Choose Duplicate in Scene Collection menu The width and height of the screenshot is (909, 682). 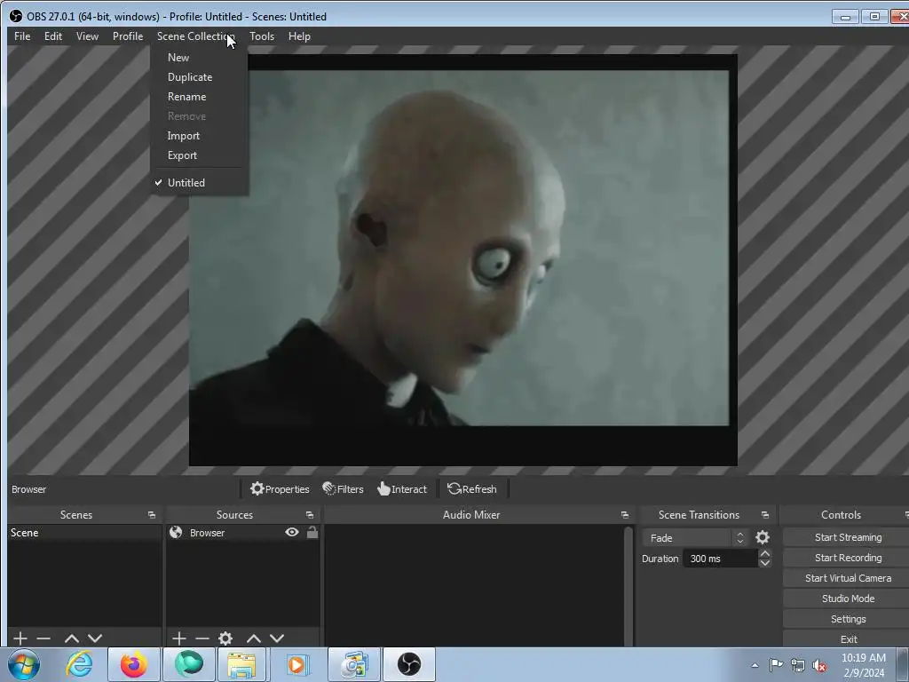tap(190, 77)
